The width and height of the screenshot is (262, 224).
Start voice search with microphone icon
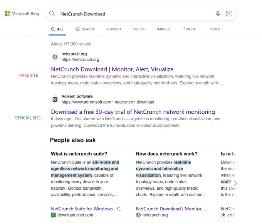coord(218,13)
